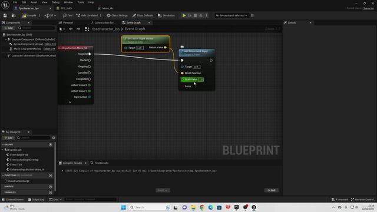Viewport: 377px width, 212px height.
Task: Open play options three-dot menu
Action: [x=206, y=15]
